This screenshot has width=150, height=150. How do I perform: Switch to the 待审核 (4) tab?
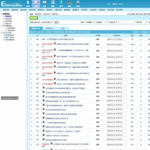[x=49, y=28]
